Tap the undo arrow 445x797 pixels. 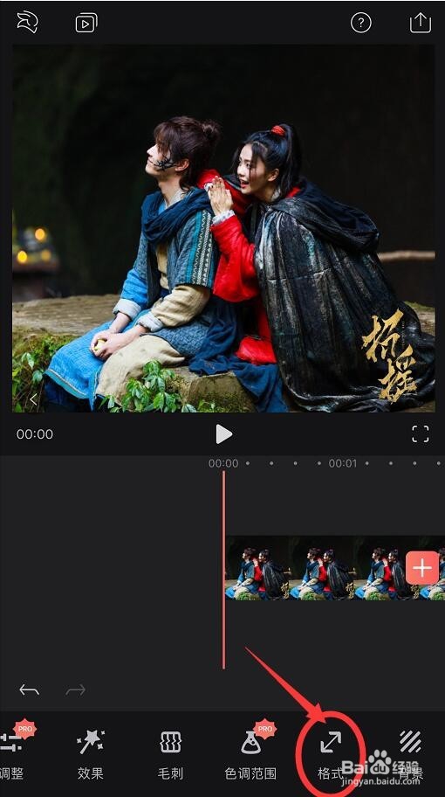coord(30,690)
